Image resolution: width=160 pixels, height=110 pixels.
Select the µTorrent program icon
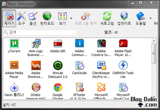14,43
